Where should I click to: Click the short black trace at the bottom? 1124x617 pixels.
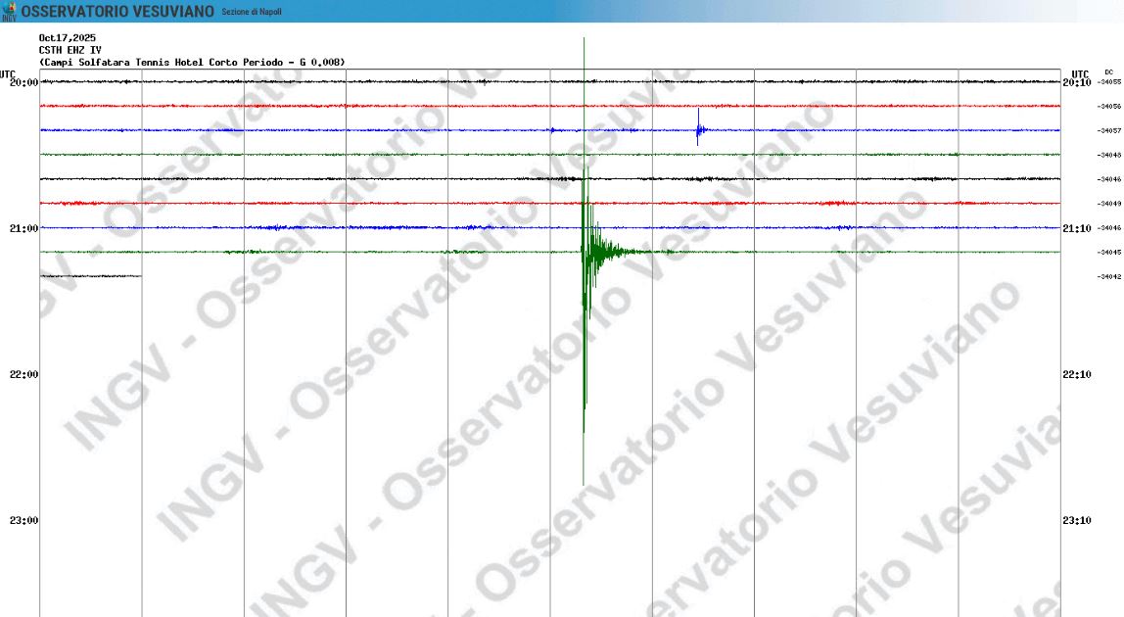[x=90, y=276]
